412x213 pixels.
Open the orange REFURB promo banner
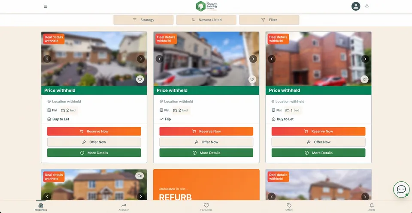point(206,185)
